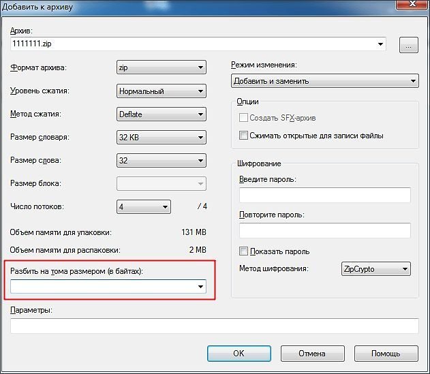430x374 pixels.
Task: Open the split volume size dropdown
Action: click(108, 287)
